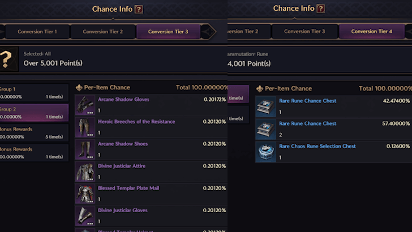Click the 42.47% Rare Rune Chance Chest icon
The width and height of the screenshot is (412, 232).
(265, 106)
